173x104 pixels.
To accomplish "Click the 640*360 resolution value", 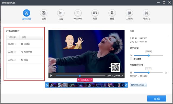I will (143, 38).
